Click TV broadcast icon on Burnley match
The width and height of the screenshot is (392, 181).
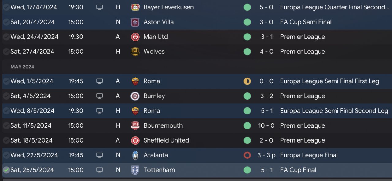pyautogui.click(x=100, y=96)
